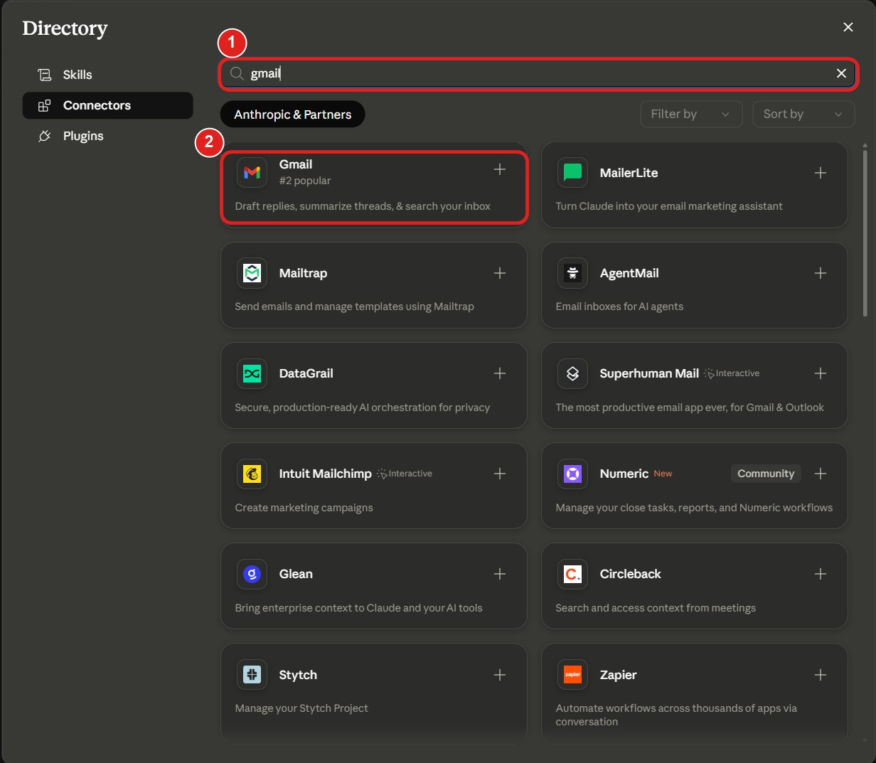Click the Gmail connector logo icon
The width and height of the screenshot is (876, 763).
(252, 172)
